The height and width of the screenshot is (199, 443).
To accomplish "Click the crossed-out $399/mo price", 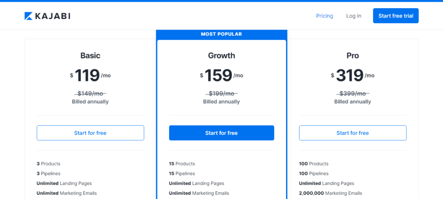I will (x=353, y=93).
